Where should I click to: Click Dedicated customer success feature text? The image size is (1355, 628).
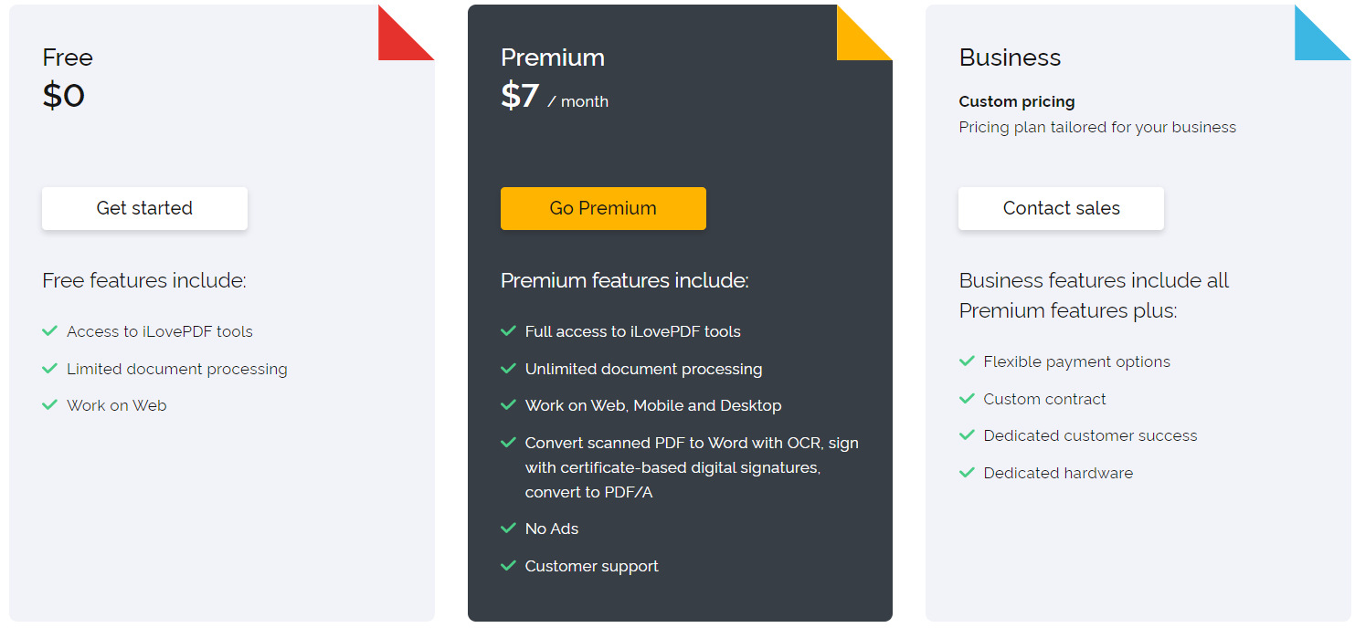coord(1090,435)
